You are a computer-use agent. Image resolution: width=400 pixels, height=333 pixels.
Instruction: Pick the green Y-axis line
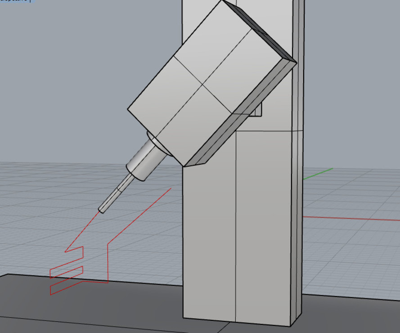click(x=318, y=174)
